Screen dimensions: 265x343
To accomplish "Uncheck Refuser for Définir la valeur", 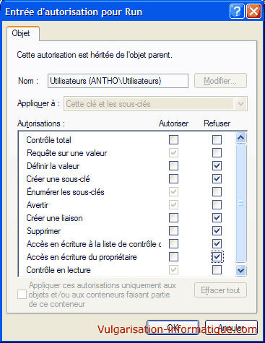I will (x=217, y=165).
